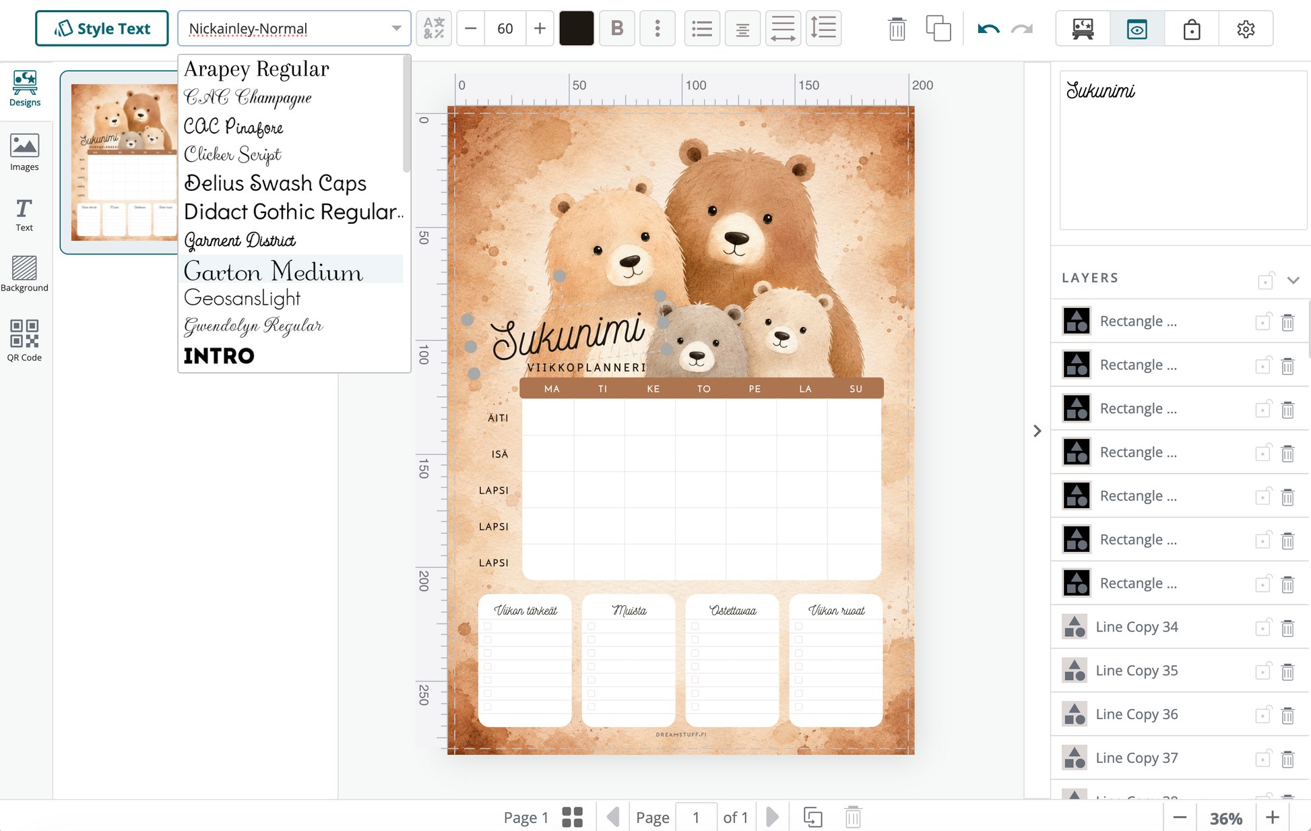
Task: Choose Gwendolyn Regular font
Action: click(x=253, y=326)
